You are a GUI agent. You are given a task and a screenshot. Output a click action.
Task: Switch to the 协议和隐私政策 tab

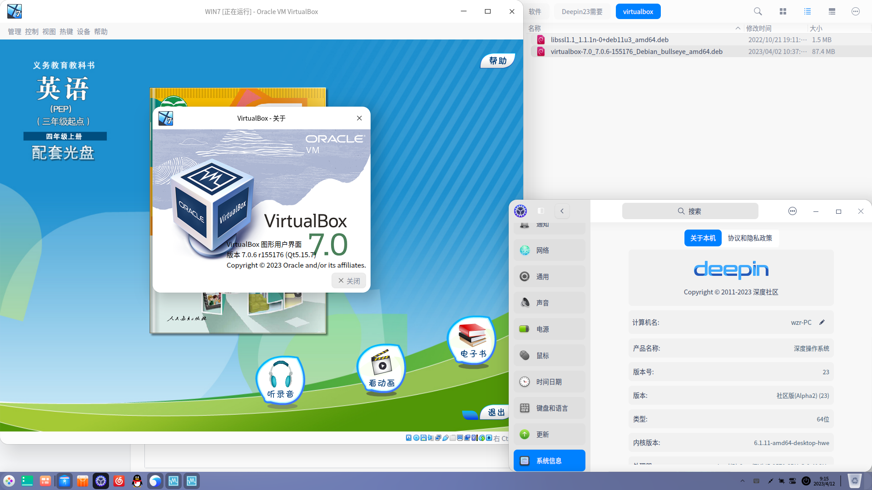[x=750, y=238]
